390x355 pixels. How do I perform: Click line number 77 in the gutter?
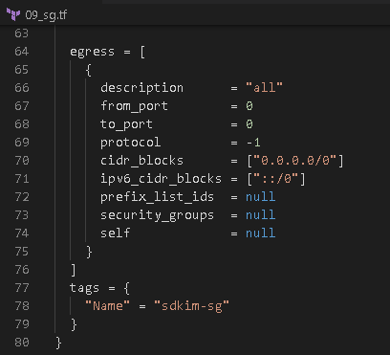click(22, 288)
